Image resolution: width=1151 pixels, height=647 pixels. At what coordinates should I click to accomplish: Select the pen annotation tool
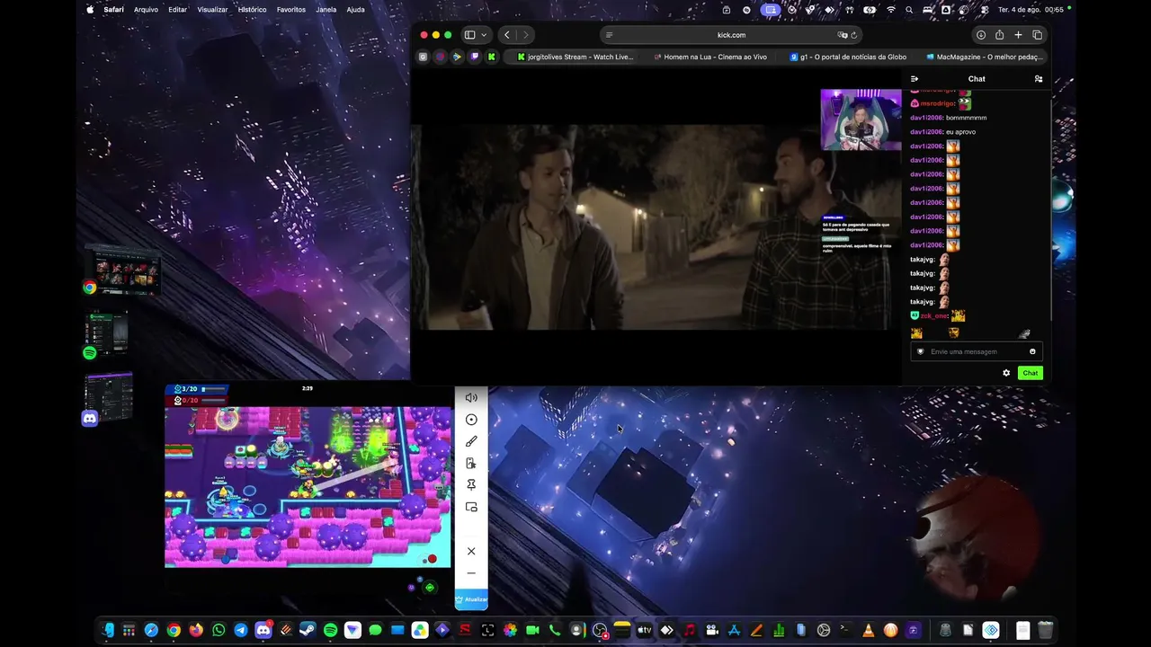point(471,441)
